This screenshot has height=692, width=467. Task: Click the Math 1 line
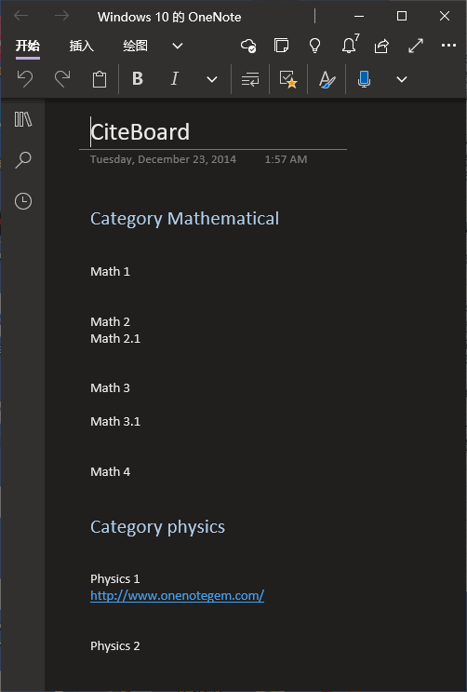111,271
